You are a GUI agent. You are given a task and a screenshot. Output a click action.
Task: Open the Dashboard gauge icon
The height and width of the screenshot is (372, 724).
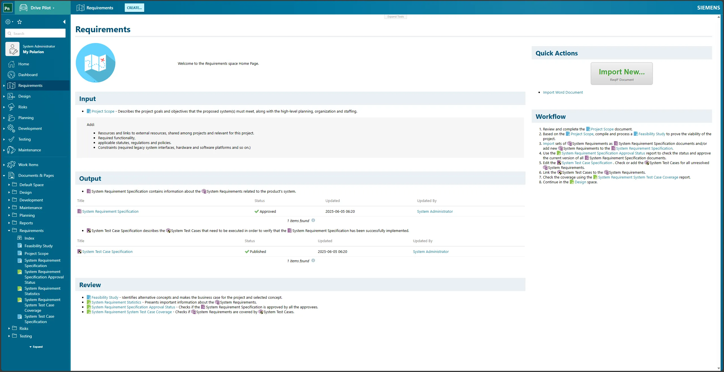11,75
